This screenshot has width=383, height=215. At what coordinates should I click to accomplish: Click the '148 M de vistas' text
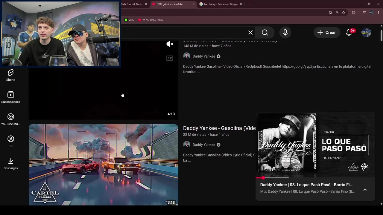[x=196, y=46]
